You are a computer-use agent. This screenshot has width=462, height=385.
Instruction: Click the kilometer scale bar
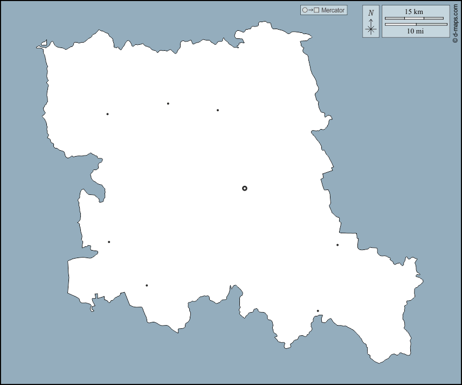[414, 18]
